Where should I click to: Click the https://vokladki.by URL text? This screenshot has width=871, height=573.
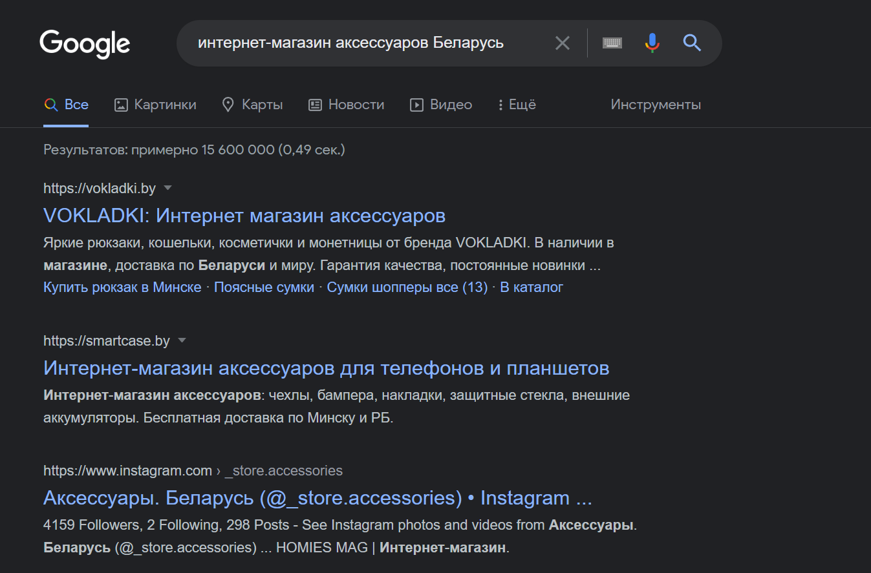coord(100,189)
